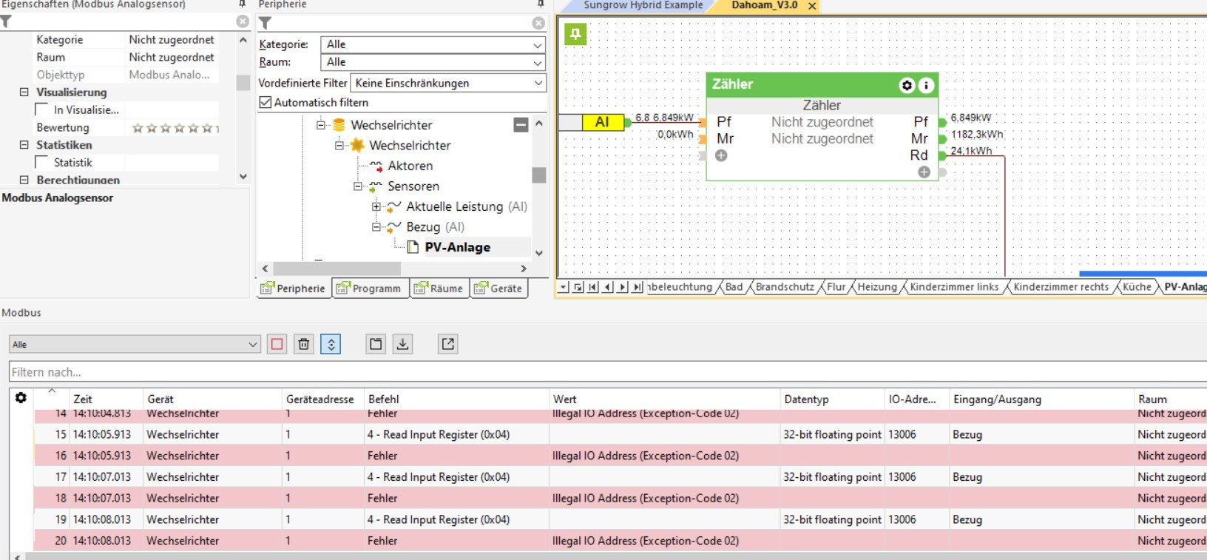The width and height of the screenshot is (1207, 560).
Task: Expand the Aktuelle Leistung tree node
Action: tap(376, 207)
